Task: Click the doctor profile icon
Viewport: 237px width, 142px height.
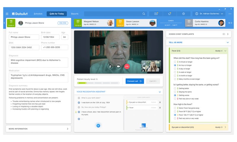Action: pos(197,14)
